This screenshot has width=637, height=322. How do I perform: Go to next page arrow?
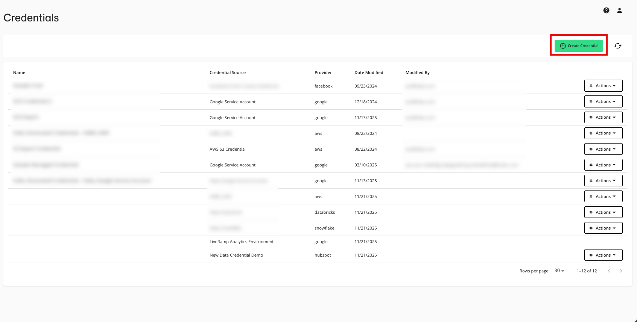(x=621, y=271)
